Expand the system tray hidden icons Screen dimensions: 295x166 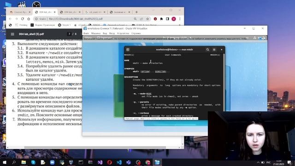[x=258, y=162]
